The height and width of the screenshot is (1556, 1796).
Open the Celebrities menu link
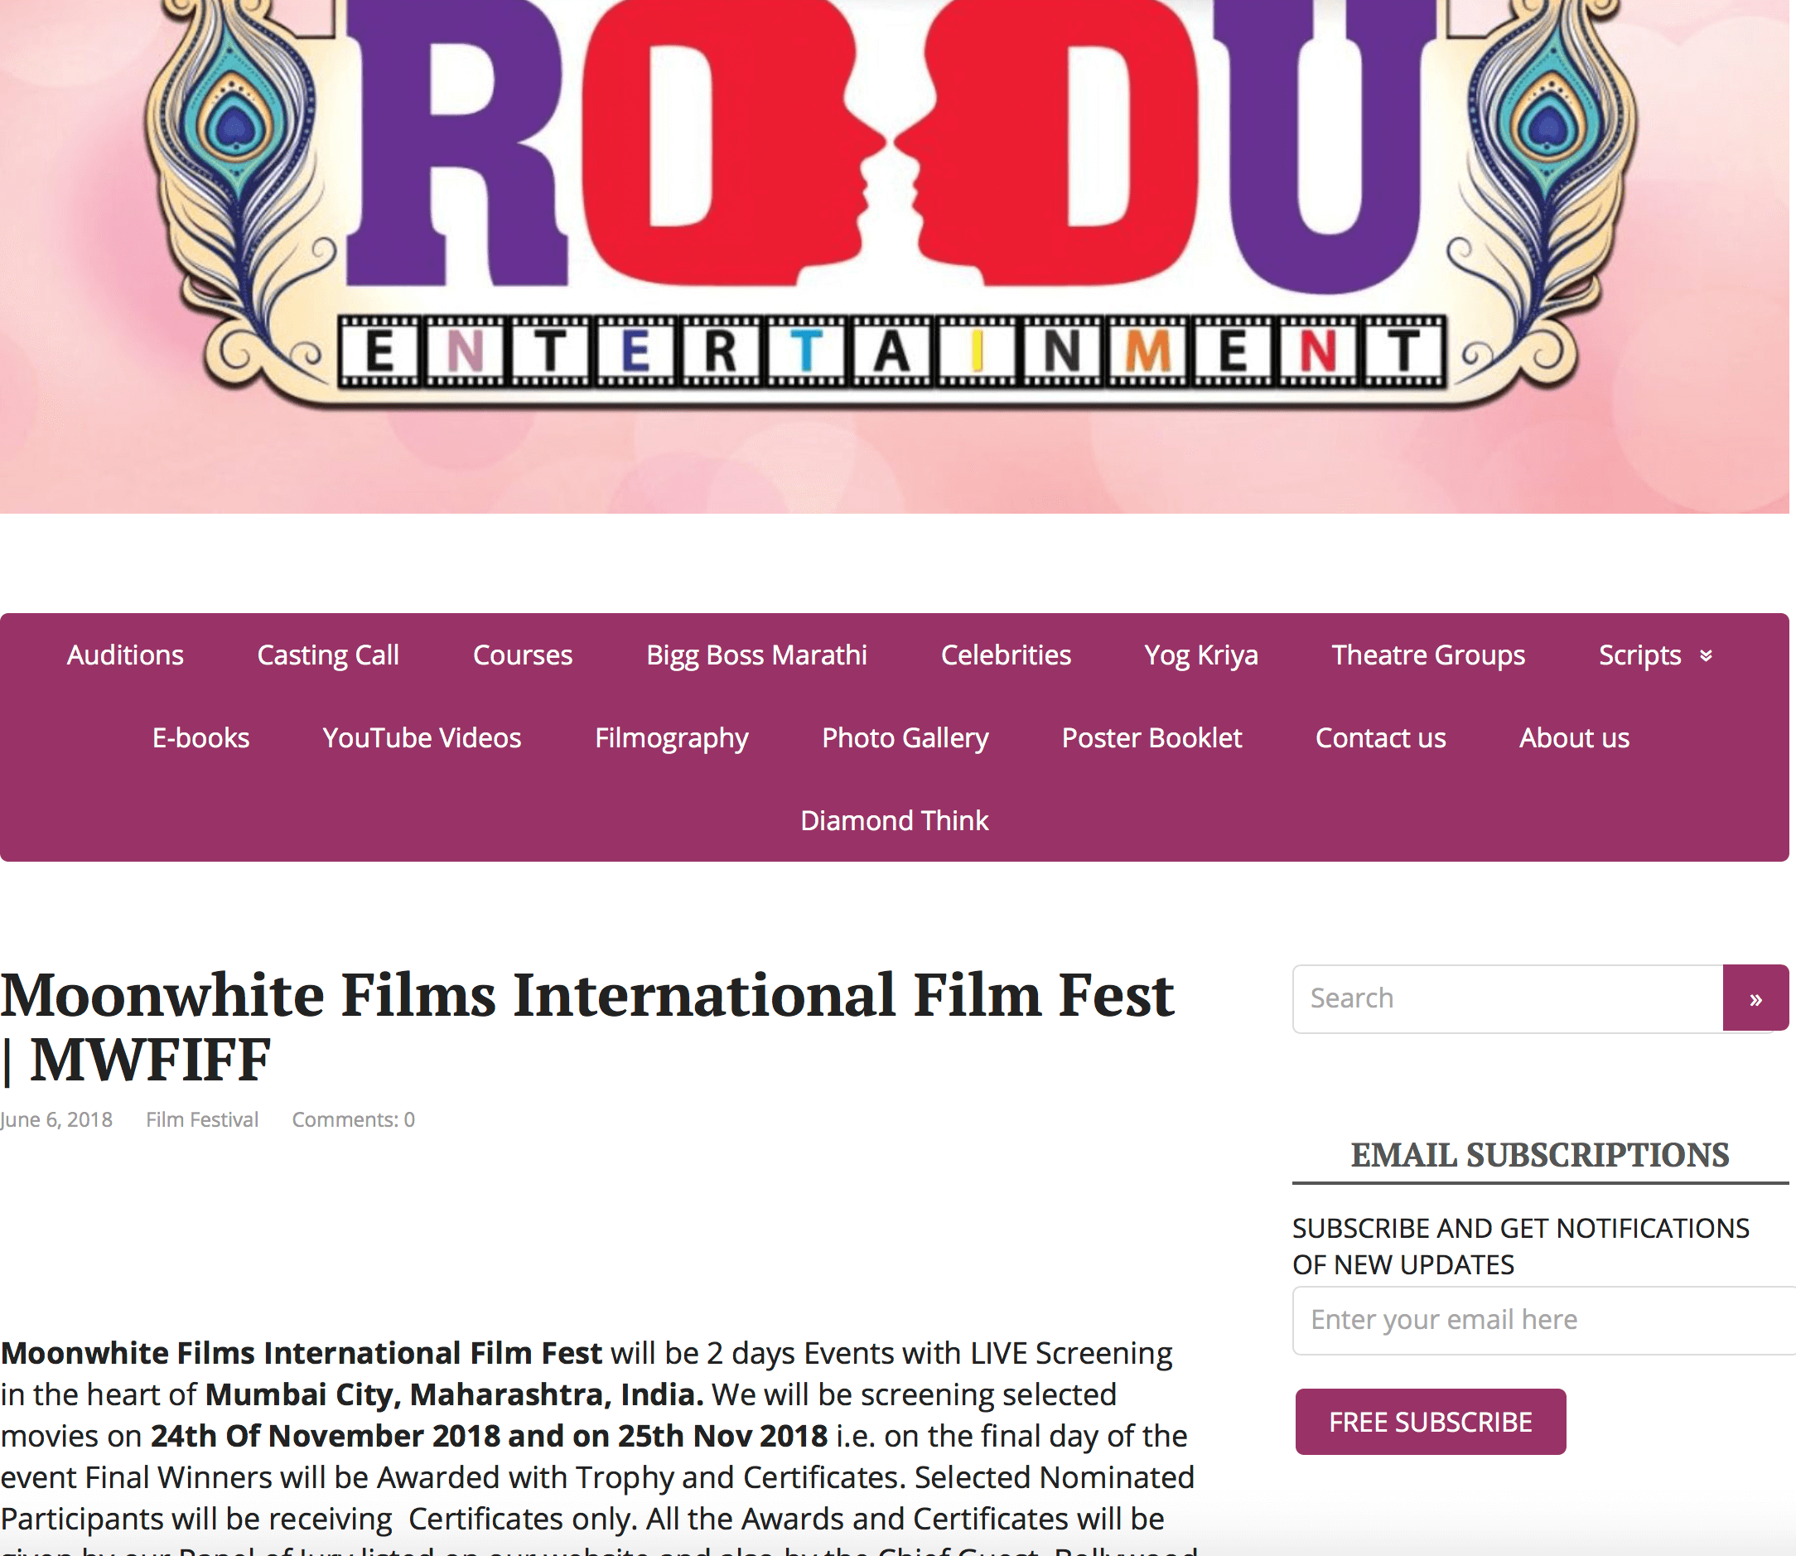tap(1006, 655)
